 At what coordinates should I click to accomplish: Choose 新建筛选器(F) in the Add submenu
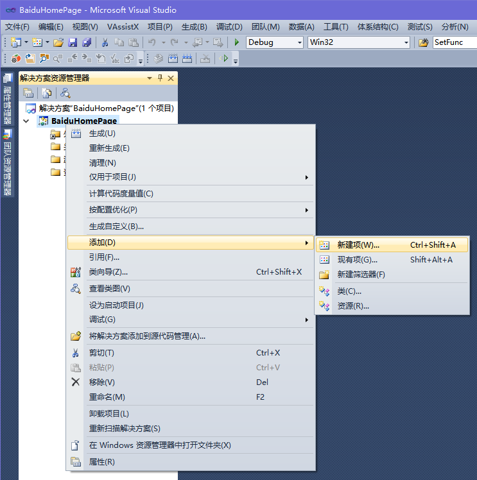tap(392, 274)
